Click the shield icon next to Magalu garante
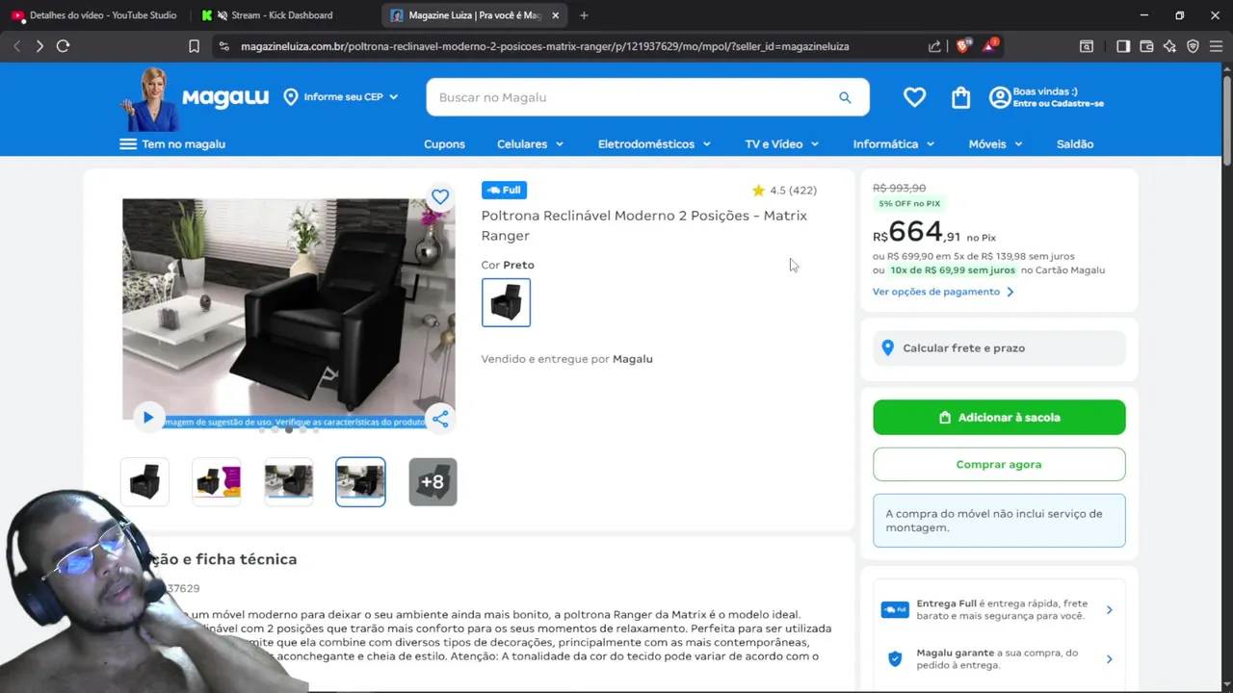The image size is (1233, 693). [895, 659]
